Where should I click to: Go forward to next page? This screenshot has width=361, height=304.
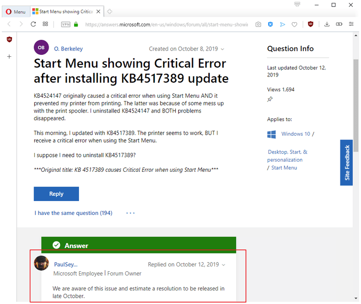click(21, 24)
